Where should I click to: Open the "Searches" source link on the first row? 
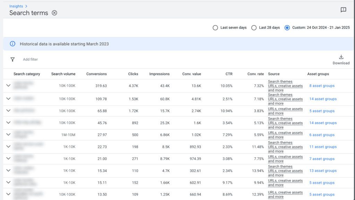click(280, 82)
